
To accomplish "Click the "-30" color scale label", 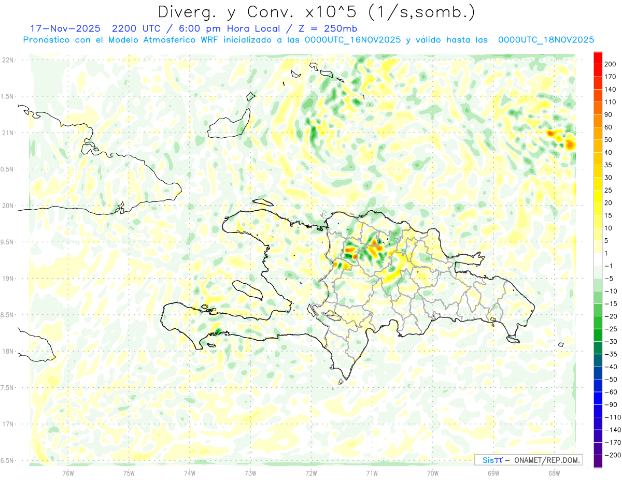I will (x=611, y=342).
